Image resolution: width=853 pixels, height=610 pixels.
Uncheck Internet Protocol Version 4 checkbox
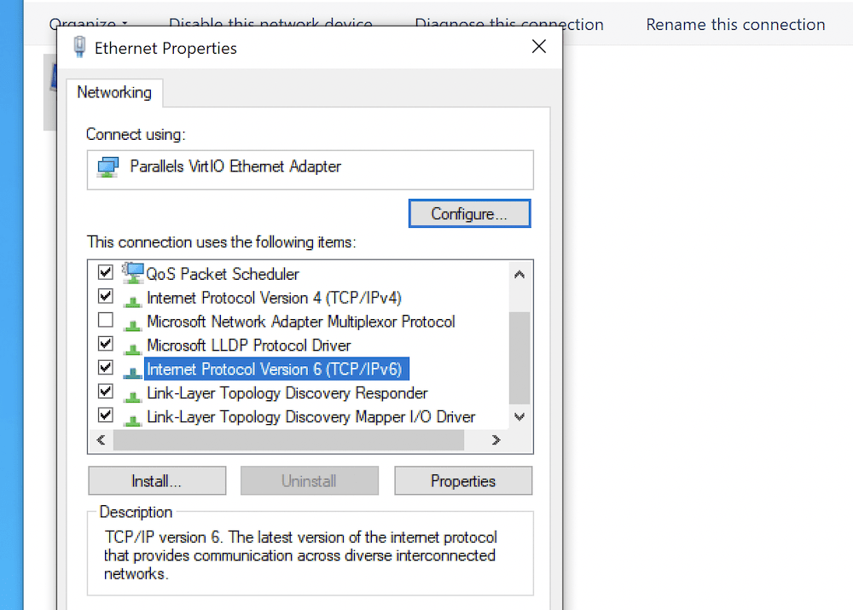click(x=106, y=296)
